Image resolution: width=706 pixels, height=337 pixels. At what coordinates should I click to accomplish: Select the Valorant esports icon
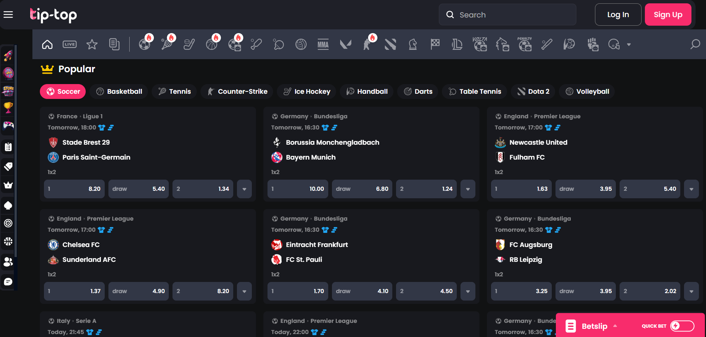click(x=346, y=45)
